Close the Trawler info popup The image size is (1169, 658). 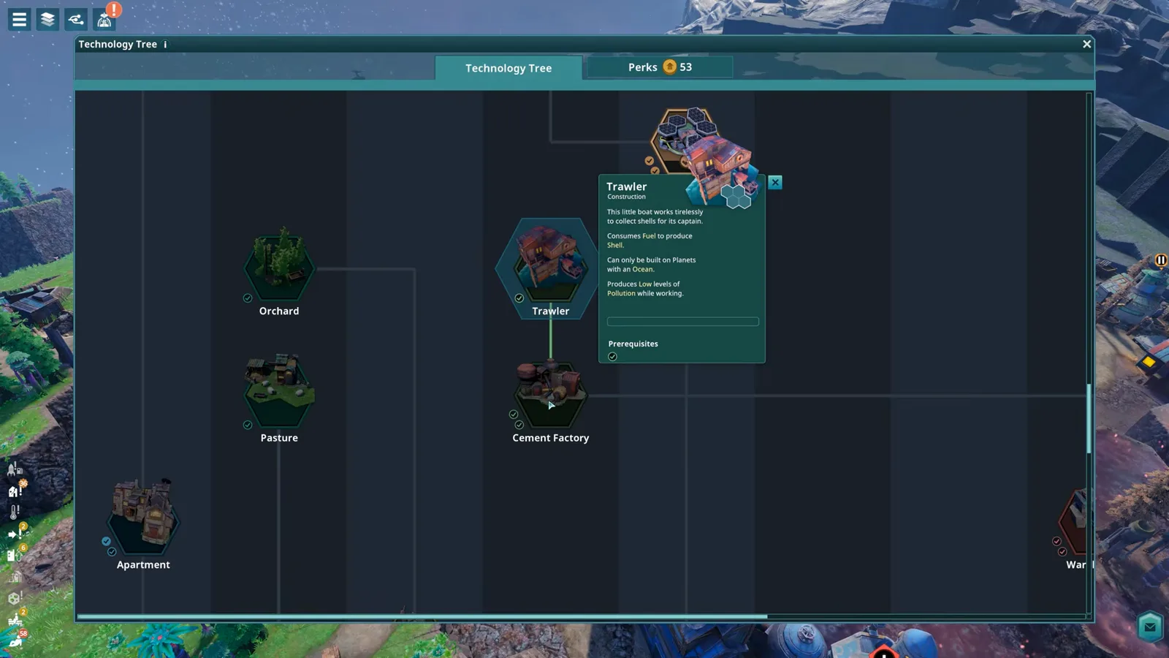(775, 183)
